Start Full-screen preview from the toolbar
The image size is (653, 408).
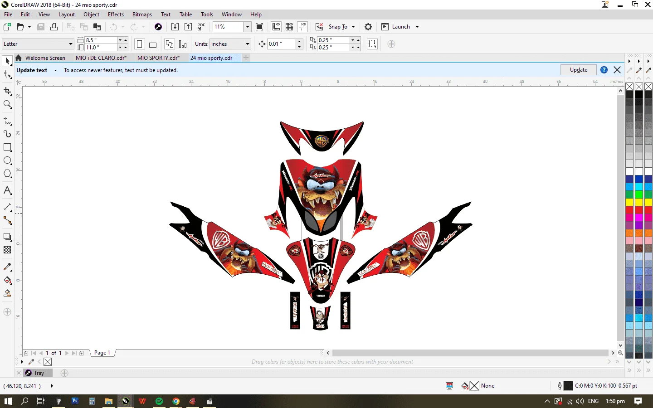click(x=259, y=27)
